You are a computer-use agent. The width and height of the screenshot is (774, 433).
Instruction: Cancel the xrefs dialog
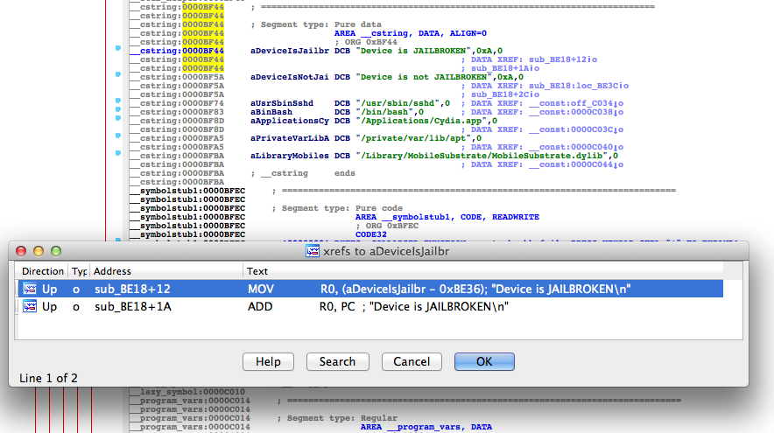[x=412, y=361]
